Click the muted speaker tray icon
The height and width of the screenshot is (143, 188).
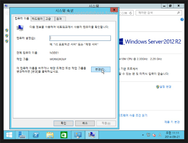(154, 135)
